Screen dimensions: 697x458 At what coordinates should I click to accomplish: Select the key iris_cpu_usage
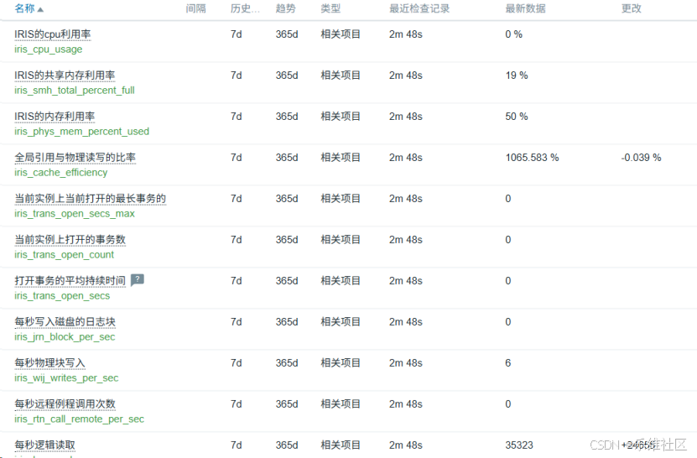[x=48, y=49]
